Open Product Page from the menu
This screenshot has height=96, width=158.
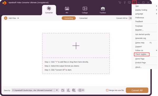coord(140,63)
